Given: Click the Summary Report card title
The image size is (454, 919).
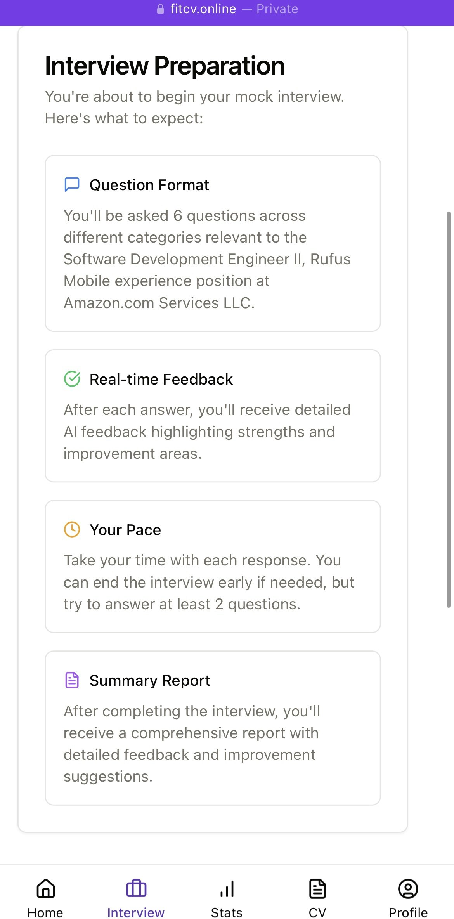Looking at the screenshot, I should (x=150, y=680).
